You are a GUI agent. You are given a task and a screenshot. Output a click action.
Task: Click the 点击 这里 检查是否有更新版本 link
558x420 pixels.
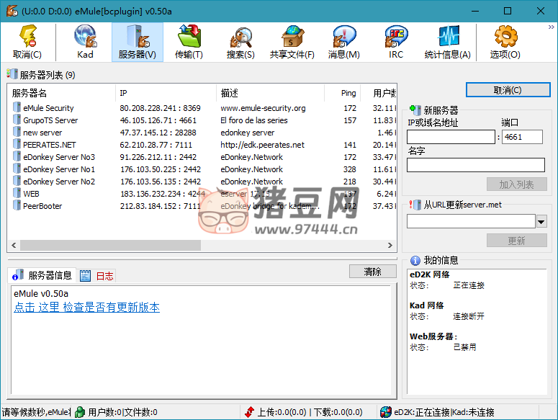click(x=86, y=308)
